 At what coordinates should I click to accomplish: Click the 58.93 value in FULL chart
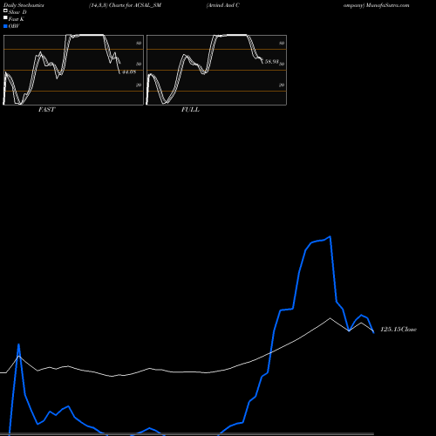coord(272,62)
